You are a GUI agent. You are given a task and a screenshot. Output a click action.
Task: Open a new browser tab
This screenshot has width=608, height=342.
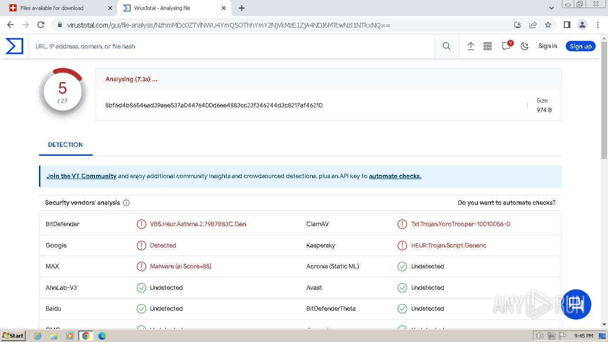[x=242, y=8]
